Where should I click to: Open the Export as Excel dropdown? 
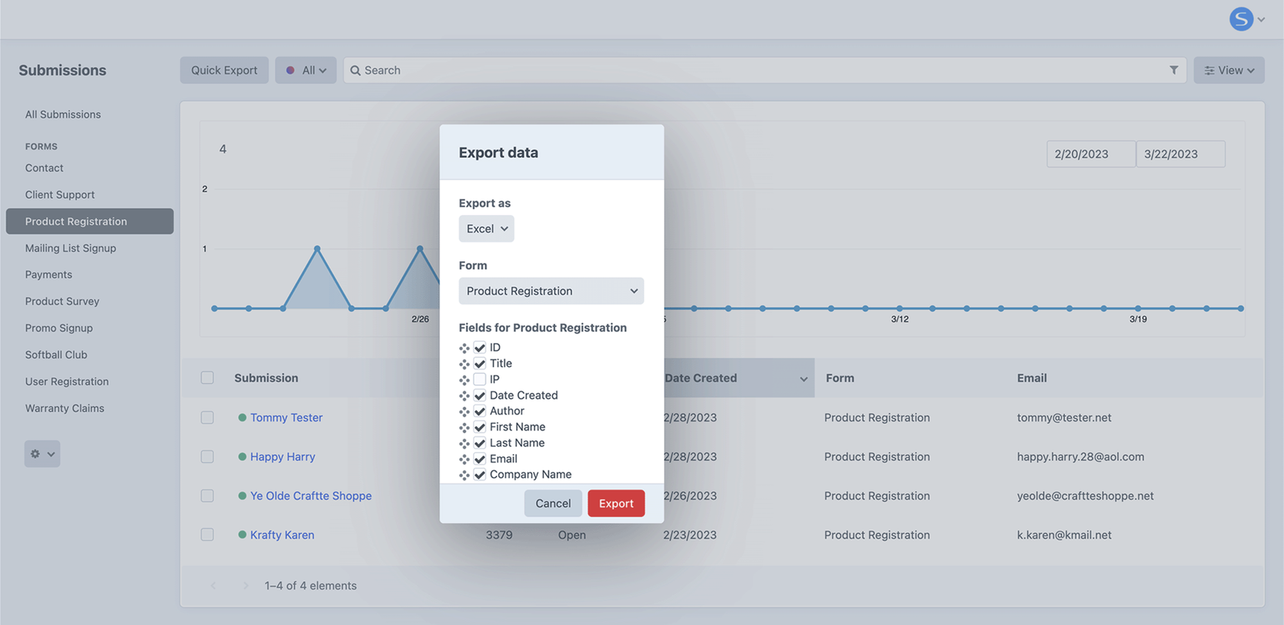pyautogui.click(x=486, y=229)
